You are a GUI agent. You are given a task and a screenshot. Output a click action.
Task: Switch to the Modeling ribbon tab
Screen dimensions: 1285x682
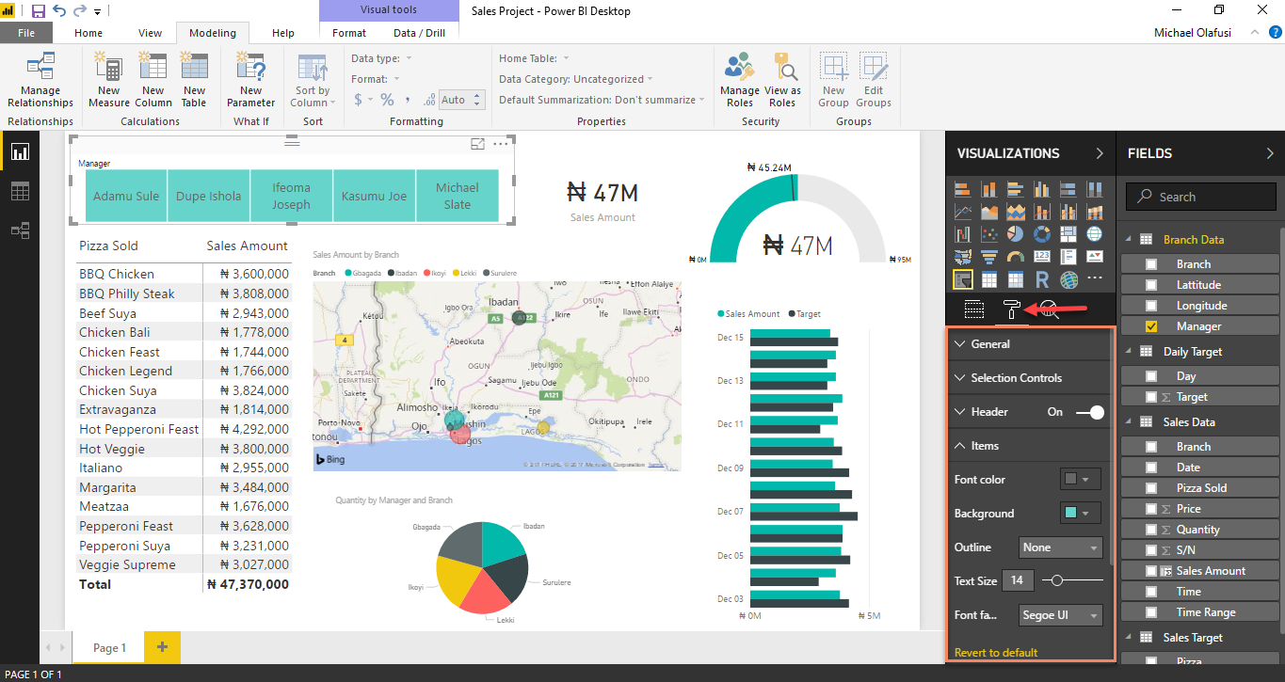212,32
